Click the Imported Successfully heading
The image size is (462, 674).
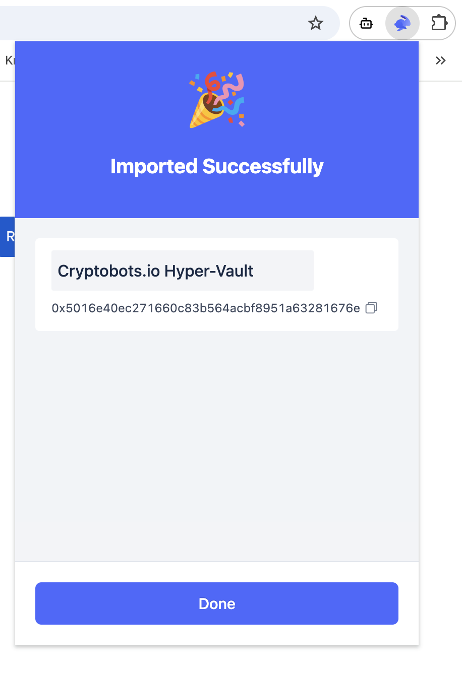[x=217, y=166]
